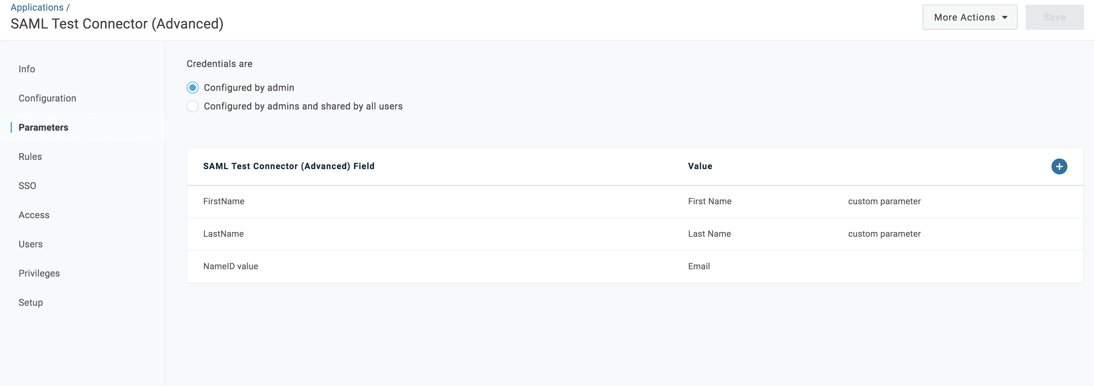Select 'Configured by admins and shared by all users'
Image resolution: width=1094 pixels, height=386 pixels.
click(193, 106)
